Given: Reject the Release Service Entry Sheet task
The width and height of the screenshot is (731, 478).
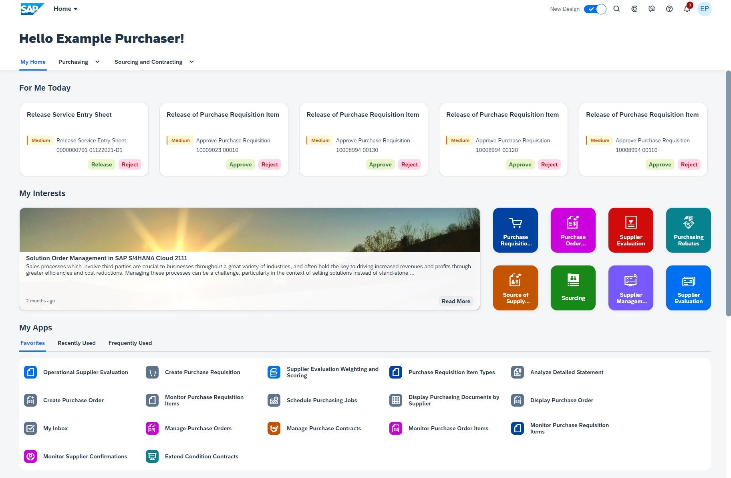Looking at the screenshot, I should [x=130, y=164].
